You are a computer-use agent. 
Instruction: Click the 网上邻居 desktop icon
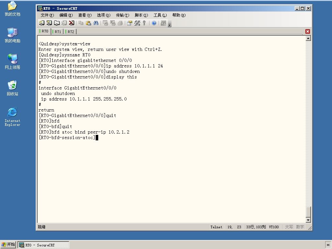pyautogui.click(x=12, y=62)
